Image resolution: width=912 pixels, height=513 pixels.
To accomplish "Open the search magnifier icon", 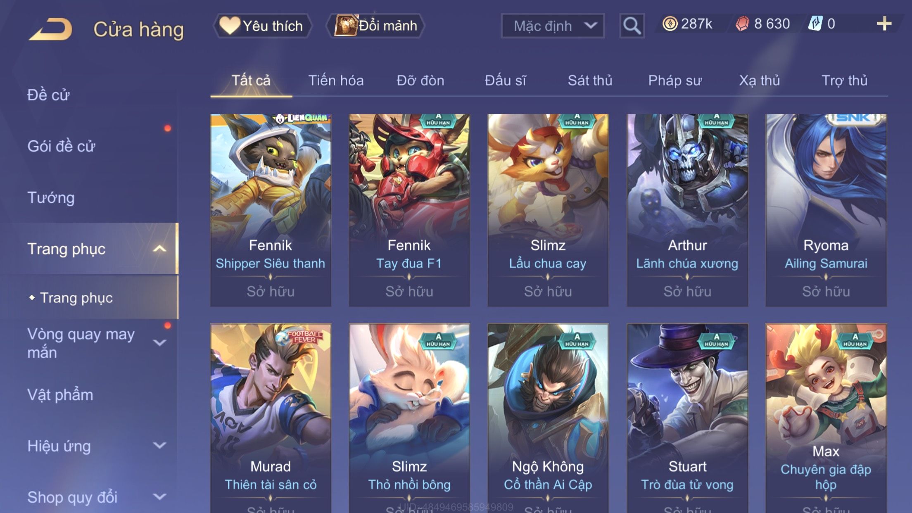I will 632,26.
